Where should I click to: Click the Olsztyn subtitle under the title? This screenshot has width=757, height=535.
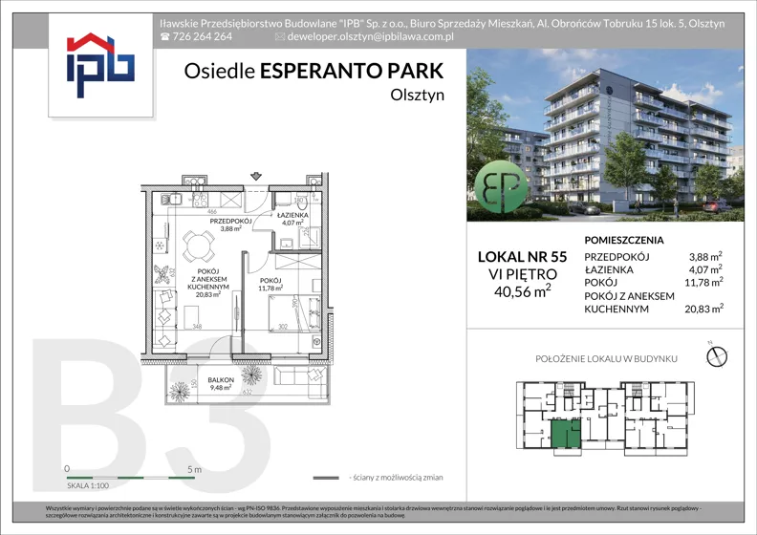tap(417, 95)
